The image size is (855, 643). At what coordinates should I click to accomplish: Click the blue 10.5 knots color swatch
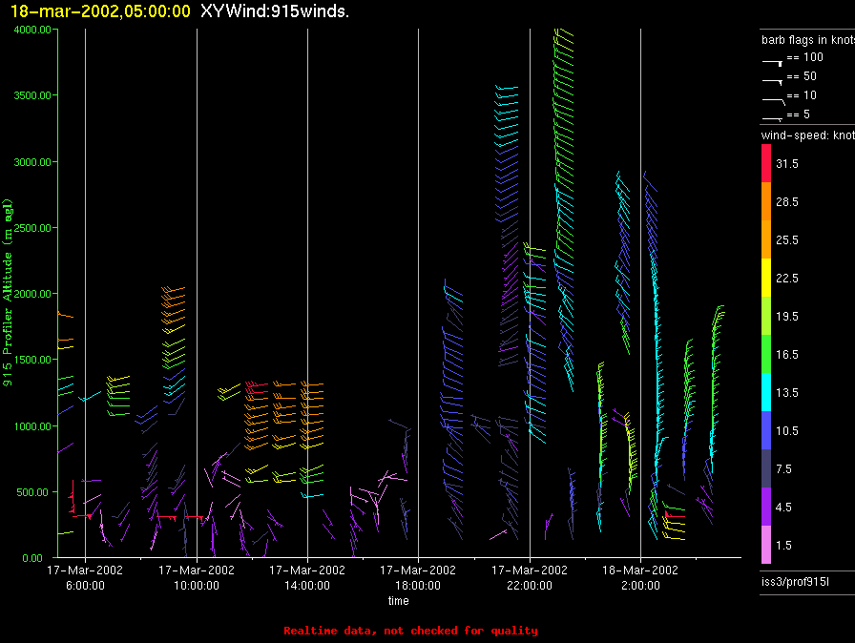[765, 430]
